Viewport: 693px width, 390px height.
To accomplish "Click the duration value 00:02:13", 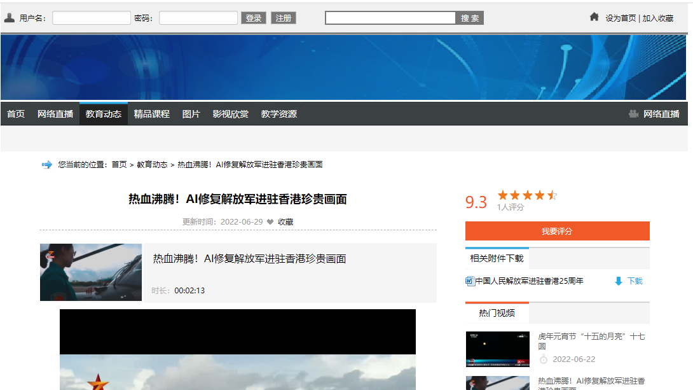I will point(189,291).
